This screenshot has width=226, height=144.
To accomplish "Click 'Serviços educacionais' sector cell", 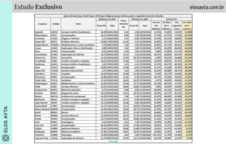I will pyautogui.click(x=78, y=71).
